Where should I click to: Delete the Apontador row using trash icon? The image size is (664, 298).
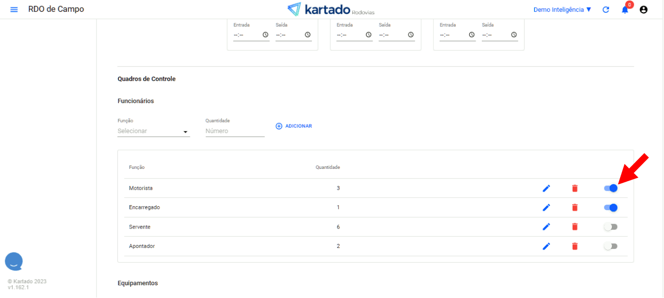pos(575,246)
